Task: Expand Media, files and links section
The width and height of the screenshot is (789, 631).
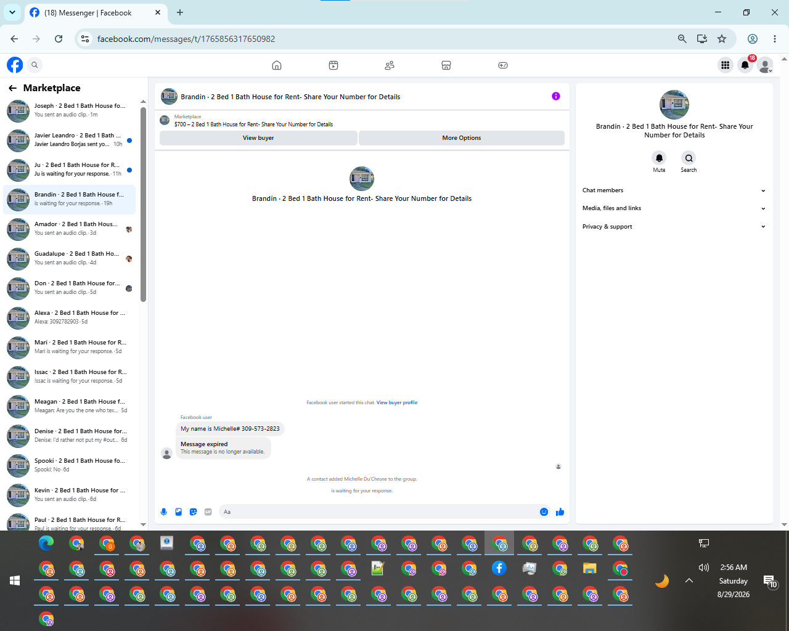Action: (674, 208)
